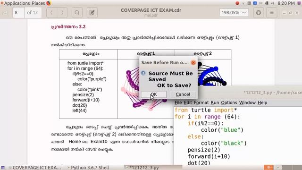Open the Help menu in IDLE
This screenshot has height=170, width=302.
point(262,102)
